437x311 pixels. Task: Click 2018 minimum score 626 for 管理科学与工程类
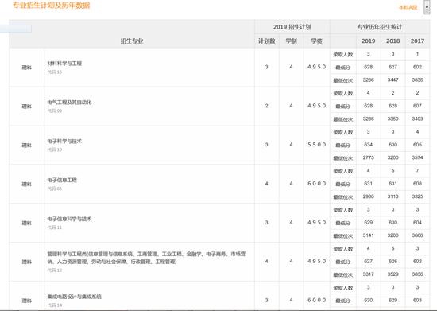pos(393,262)
